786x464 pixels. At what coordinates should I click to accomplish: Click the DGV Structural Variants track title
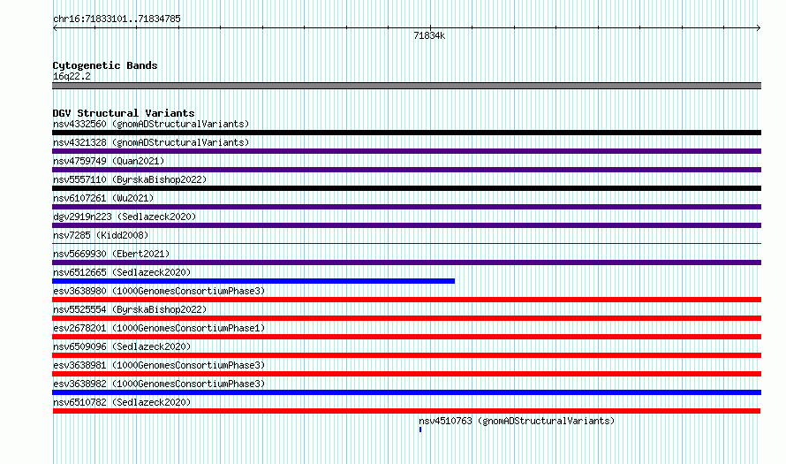pos(124,113)
